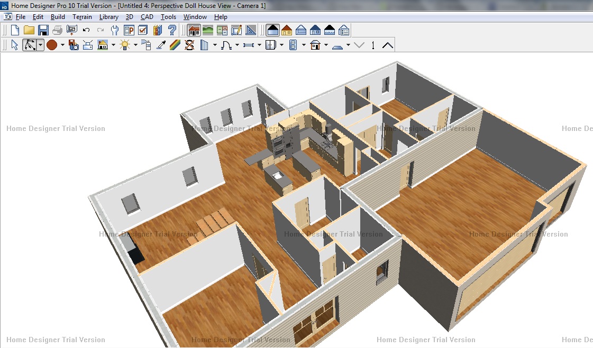This screenshot has width=593, height=348.
Task: Click the Delete Surface crossed-out icon
Action: point(189,45)
